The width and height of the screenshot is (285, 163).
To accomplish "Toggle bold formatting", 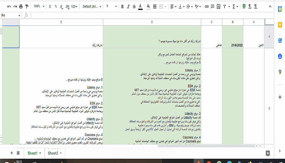I will (x=122, y=7).
